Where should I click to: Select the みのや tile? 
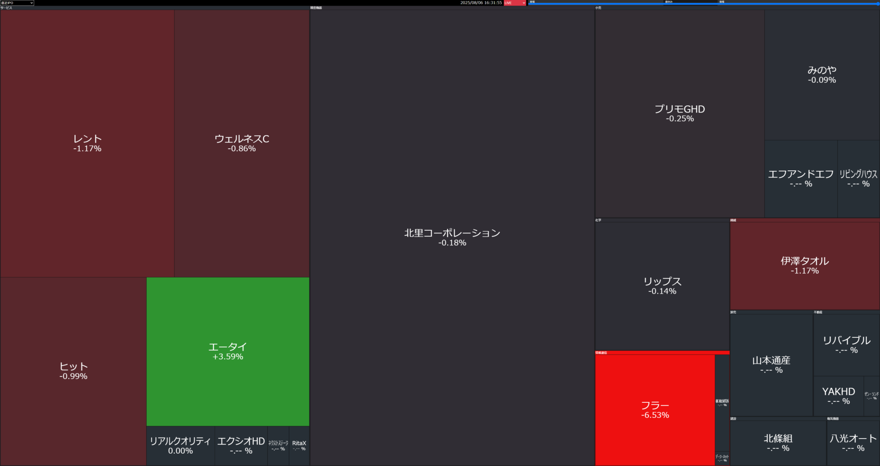point(822,75)
